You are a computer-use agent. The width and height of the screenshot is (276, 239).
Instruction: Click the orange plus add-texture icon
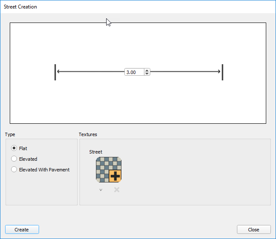tap(115, 176)
